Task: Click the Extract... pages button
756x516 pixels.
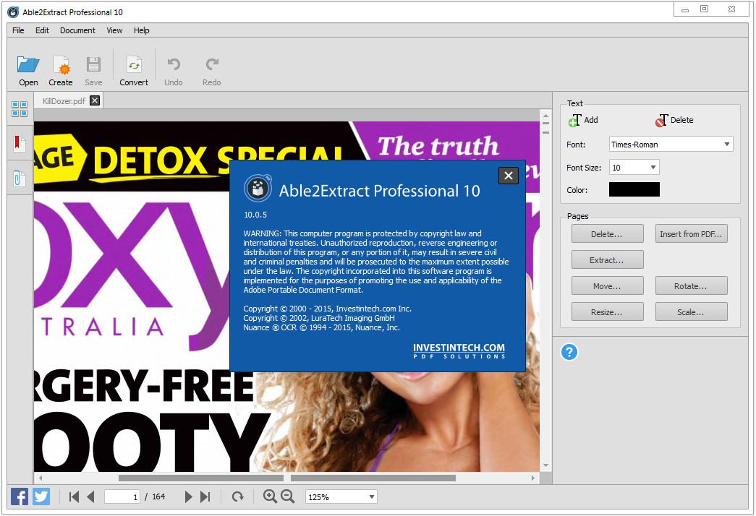Action: coord(608,259)
